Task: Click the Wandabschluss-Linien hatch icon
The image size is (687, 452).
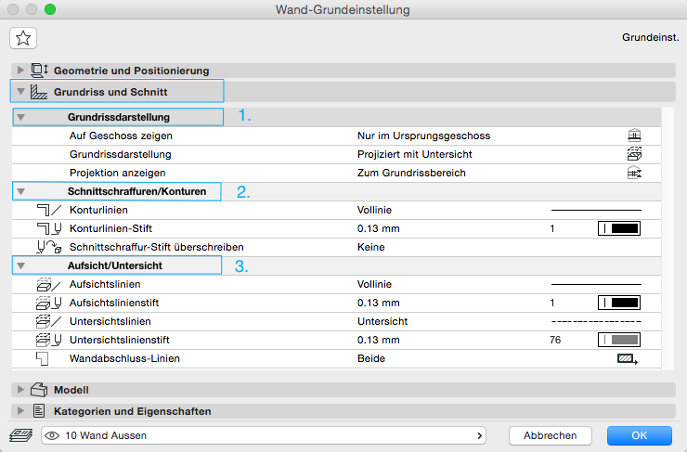Action: coord(629,357)
